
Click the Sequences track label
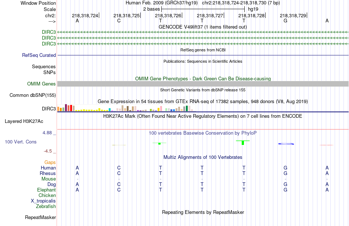[44, 66]
